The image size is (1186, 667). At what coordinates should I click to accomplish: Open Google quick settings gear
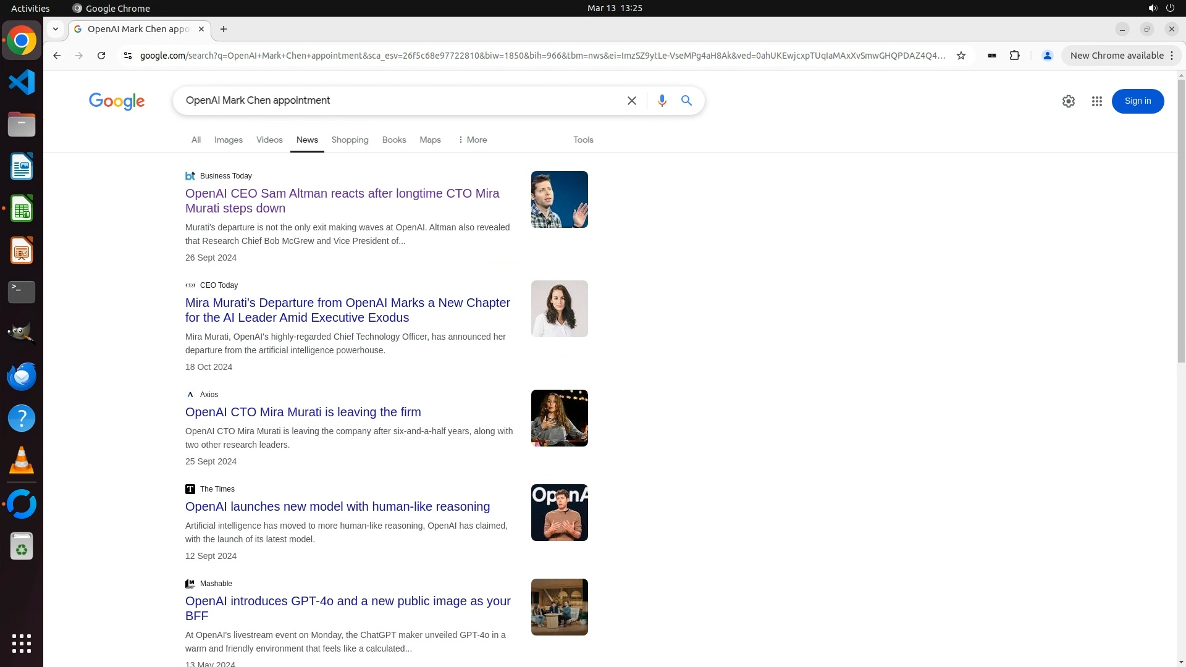[1068, 101]
